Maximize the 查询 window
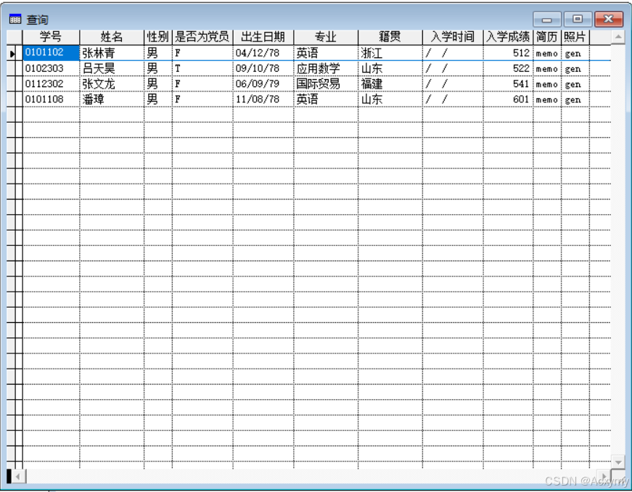Screen dimensions: 632x492 pyautogui.click(x=578, y=19)
